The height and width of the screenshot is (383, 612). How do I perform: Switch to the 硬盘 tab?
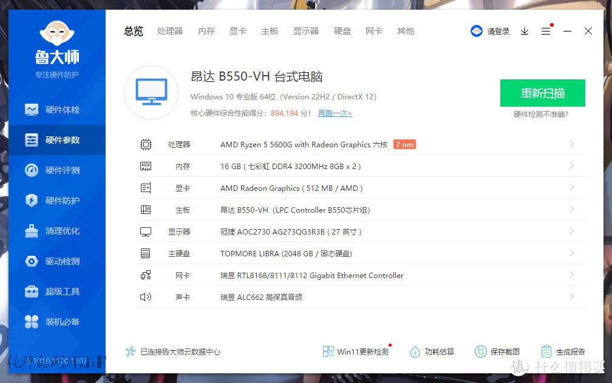(342, 31)
